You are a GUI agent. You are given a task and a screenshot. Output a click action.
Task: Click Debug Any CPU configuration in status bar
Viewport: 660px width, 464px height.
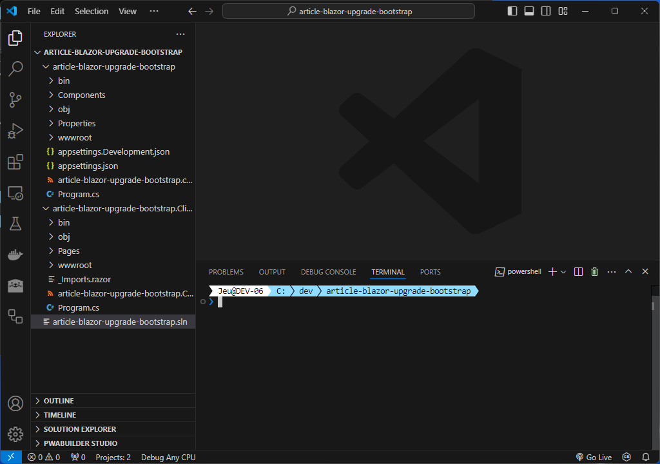pos(168,458)
